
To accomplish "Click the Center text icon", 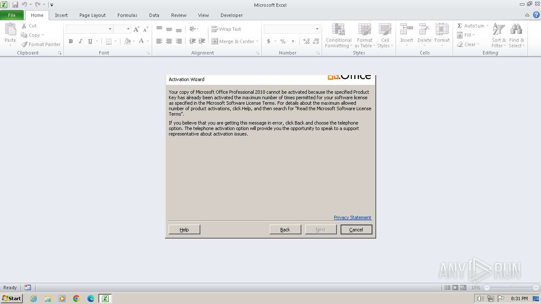I will click(x=169, y=41).
